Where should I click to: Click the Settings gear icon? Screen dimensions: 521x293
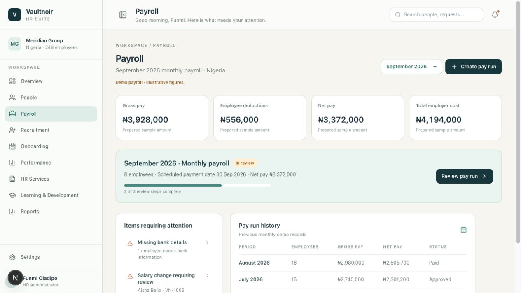12,257
